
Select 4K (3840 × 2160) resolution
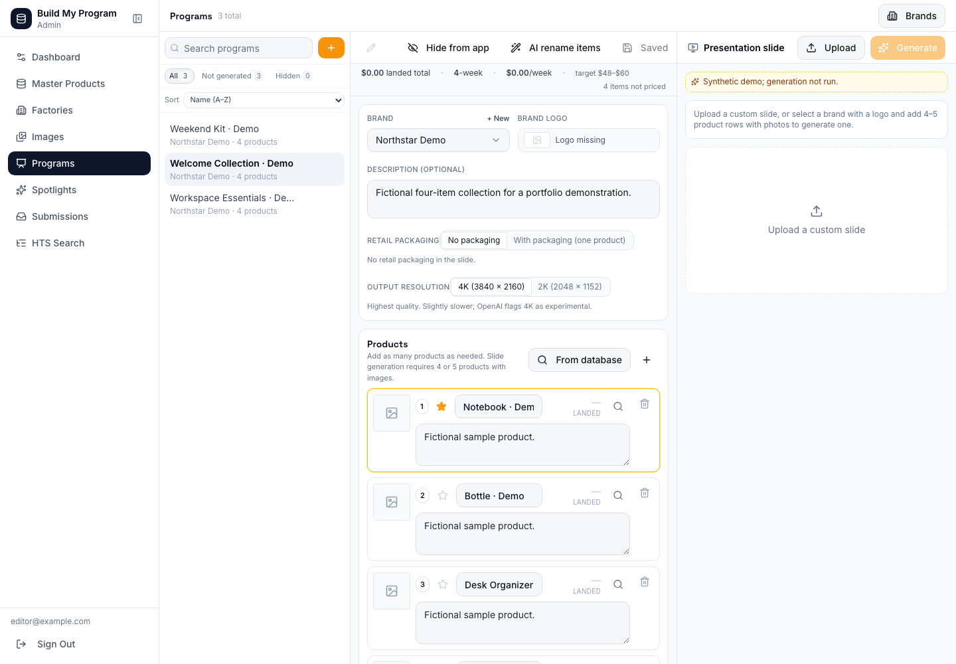pos(491,287)
